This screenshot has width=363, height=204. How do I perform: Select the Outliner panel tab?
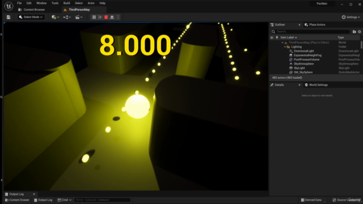coord(280,25)
